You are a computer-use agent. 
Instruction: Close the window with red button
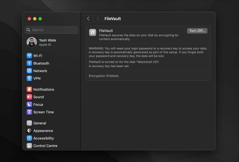coord(29,19)
